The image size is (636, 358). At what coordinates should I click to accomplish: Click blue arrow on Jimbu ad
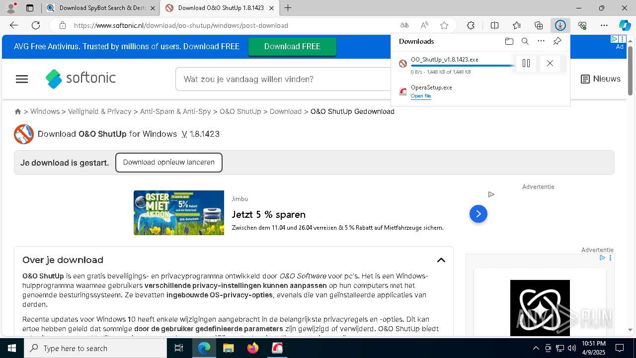click(x=478, y=214)
